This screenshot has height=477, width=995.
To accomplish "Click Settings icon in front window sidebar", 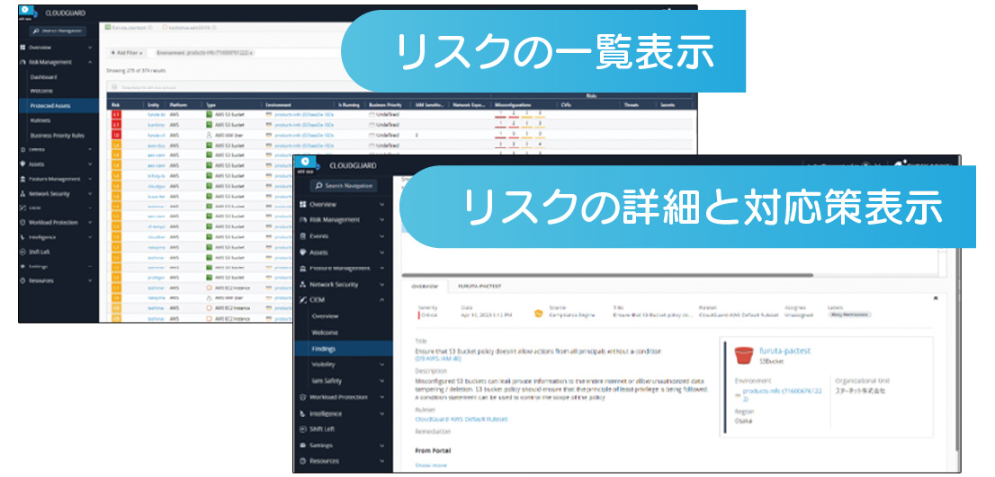I will [303, 446].
